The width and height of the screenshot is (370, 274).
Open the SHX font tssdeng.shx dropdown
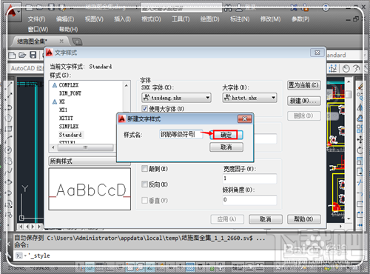click(x=177, y=98)
